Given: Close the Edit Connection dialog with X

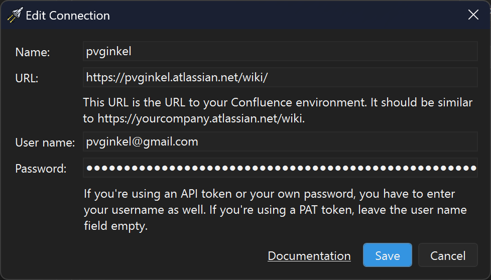Looking at the screenshot, I should click(x=473, y=15).
